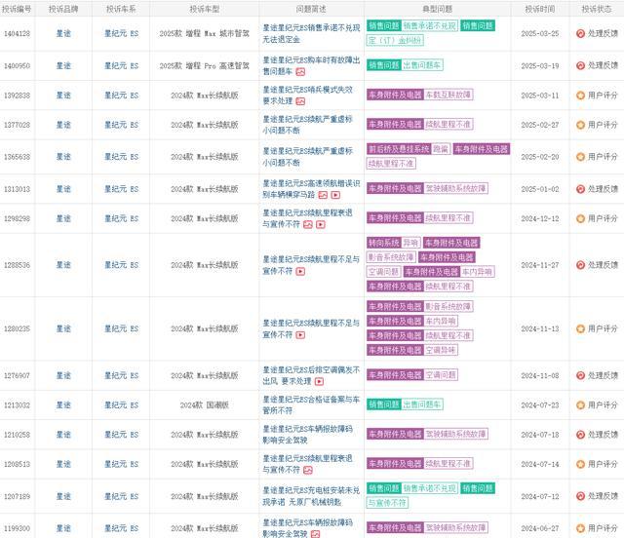Click the red status icon for complaint 1288536
Viewport: 624px width, 538px height.
[x=581, y=265]
